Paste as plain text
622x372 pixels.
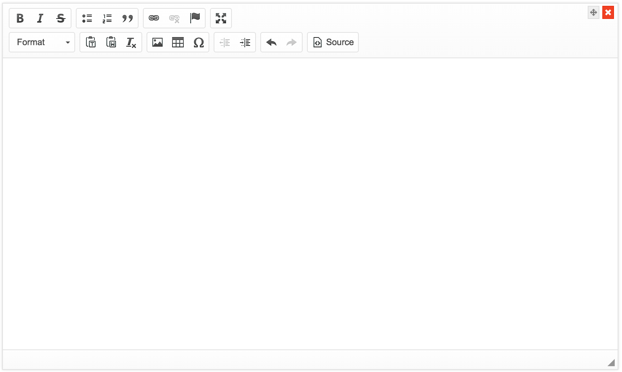tap(91, 42)
